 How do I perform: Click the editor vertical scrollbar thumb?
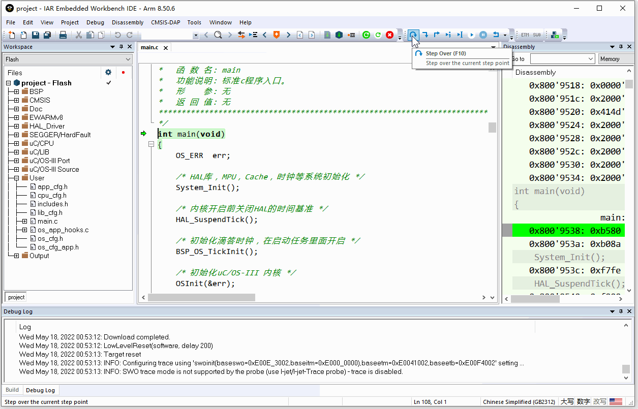tap(492, 127)
